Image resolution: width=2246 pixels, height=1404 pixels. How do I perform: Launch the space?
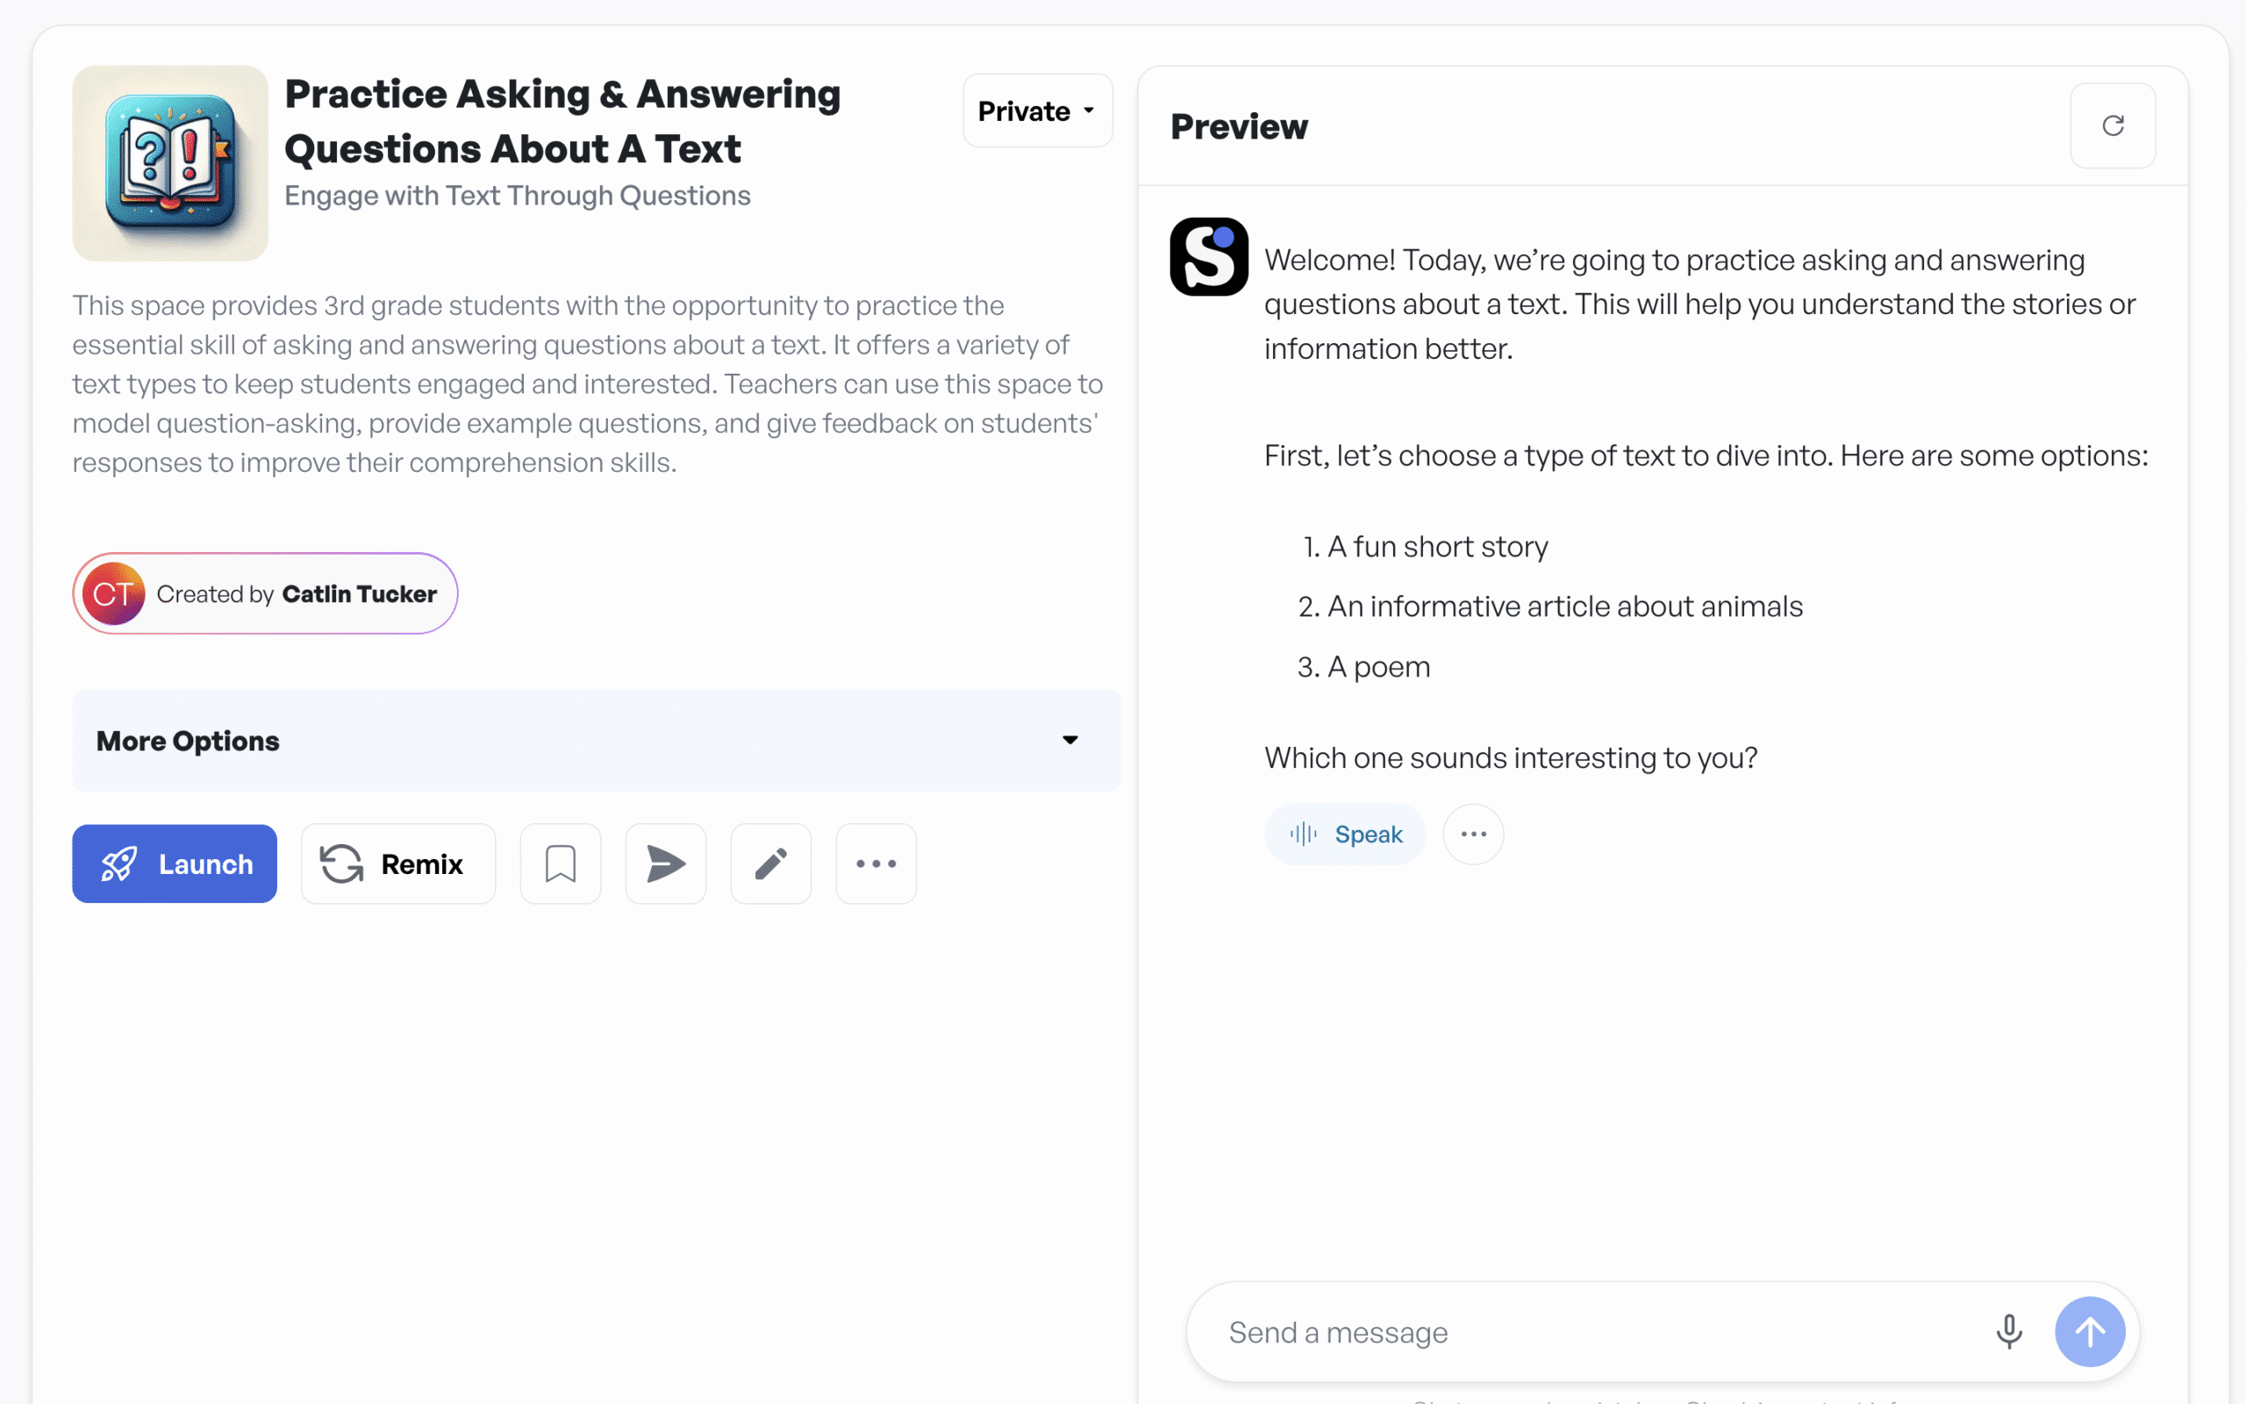[175, 863]
